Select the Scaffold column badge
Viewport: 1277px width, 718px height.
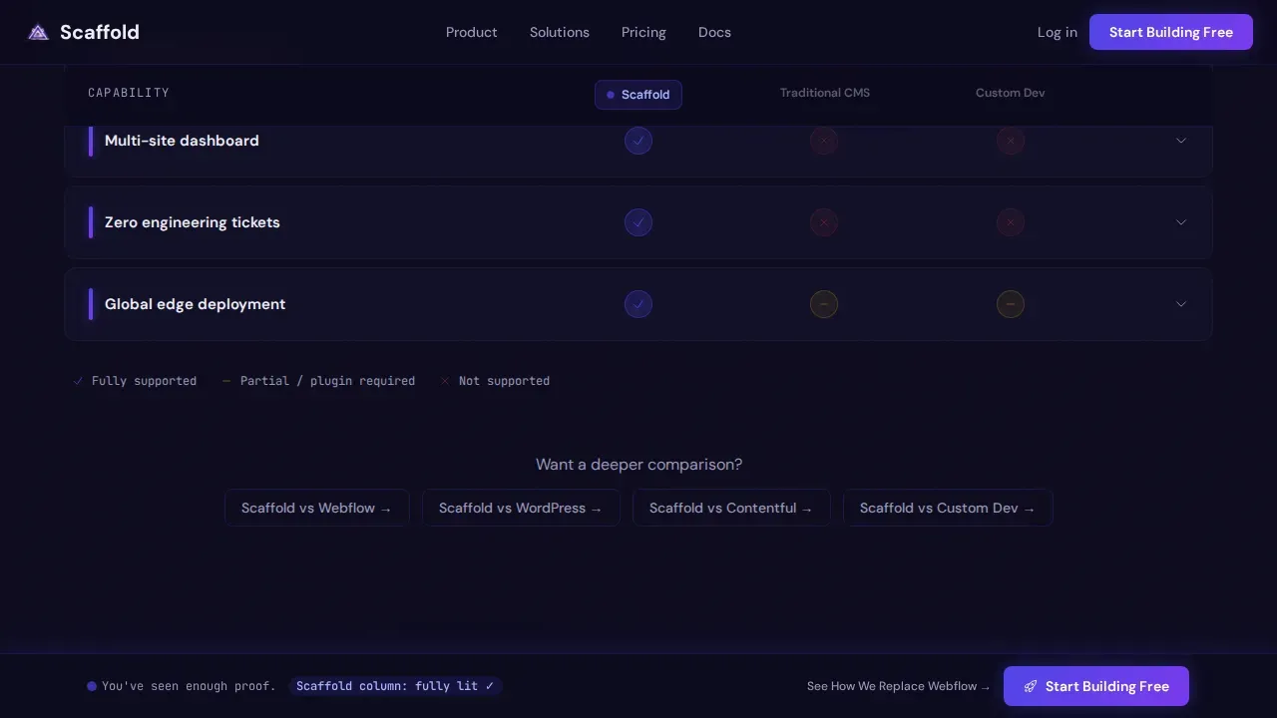click(x=638, y=95)
